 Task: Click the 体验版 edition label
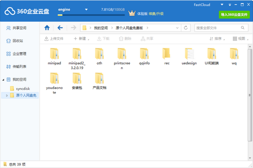(142, 14)
